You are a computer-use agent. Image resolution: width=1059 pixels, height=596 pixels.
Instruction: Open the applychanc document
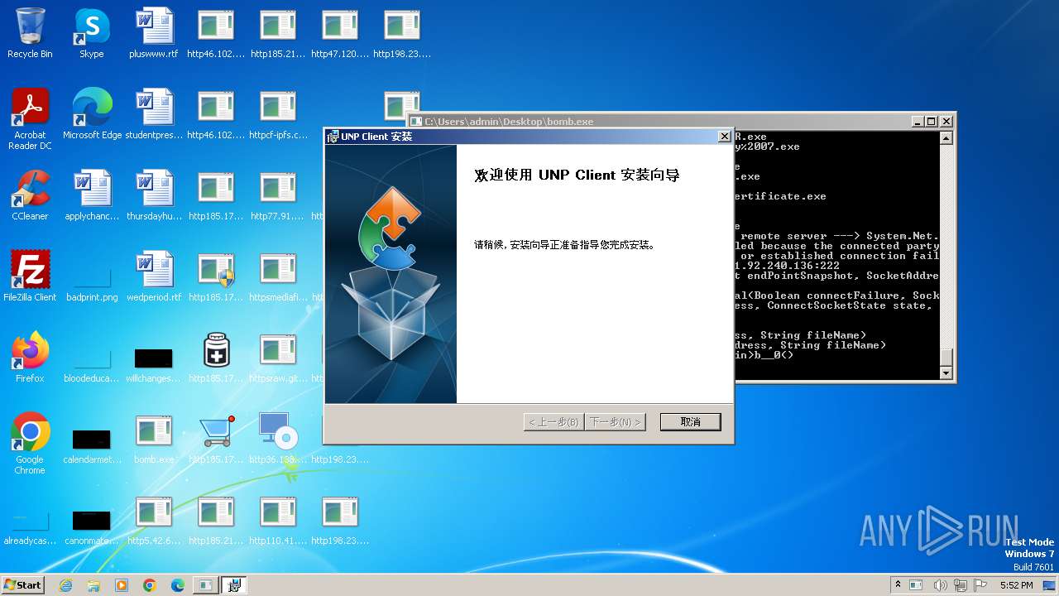tap(92, 195)
